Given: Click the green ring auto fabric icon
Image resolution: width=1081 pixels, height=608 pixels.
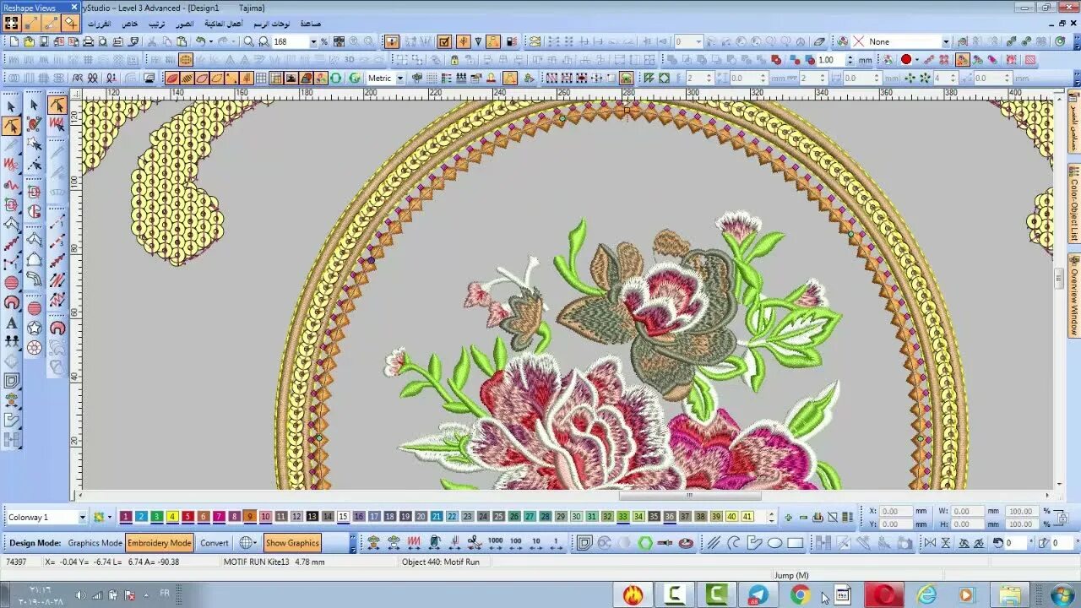Looking at the screenshot, I should (x=336, y=78).
